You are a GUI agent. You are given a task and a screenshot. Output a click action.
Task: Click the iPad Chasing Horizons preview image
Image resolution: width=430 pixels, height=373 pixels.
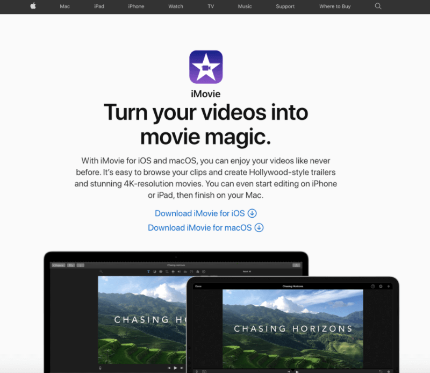coord(292,328)
